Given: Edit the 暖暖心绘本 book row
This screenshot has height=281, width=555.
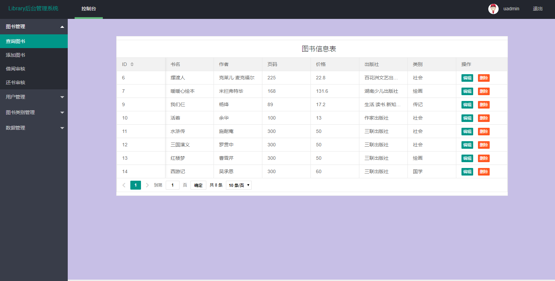Looking at the screenshot, I should [x=467, y=91].
